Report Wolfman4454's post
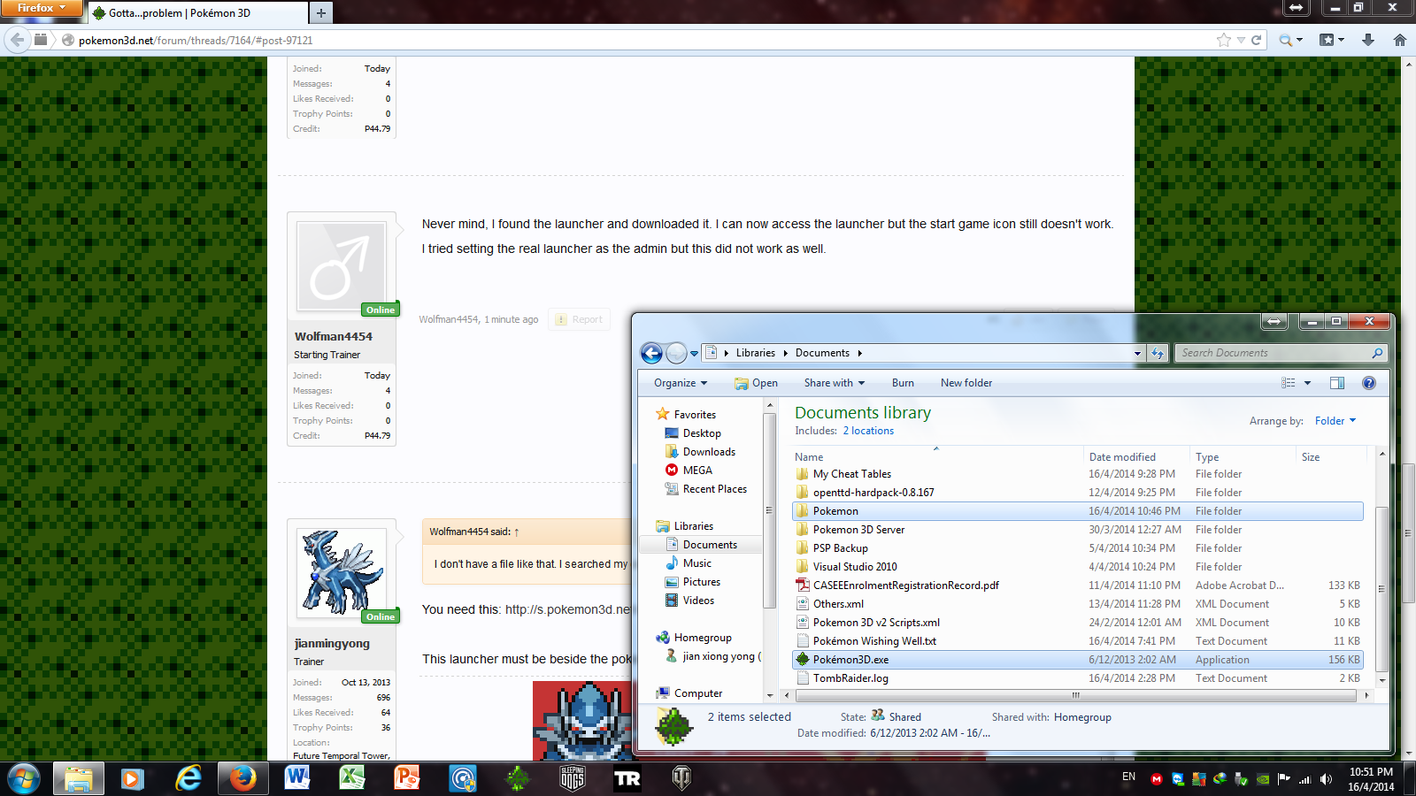This screenshot has height=796, width=1416. click(x=579, y=319)
